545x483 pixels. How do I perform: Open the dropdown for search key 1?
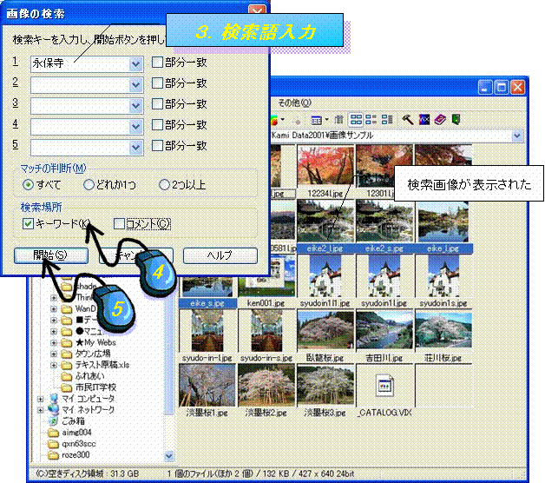pyautogui.click(x=135, y=63)
